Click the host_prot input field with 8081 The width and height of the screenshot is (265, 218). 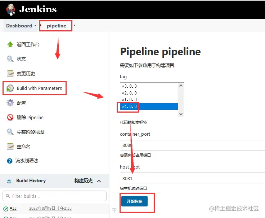tap(192, 178)
